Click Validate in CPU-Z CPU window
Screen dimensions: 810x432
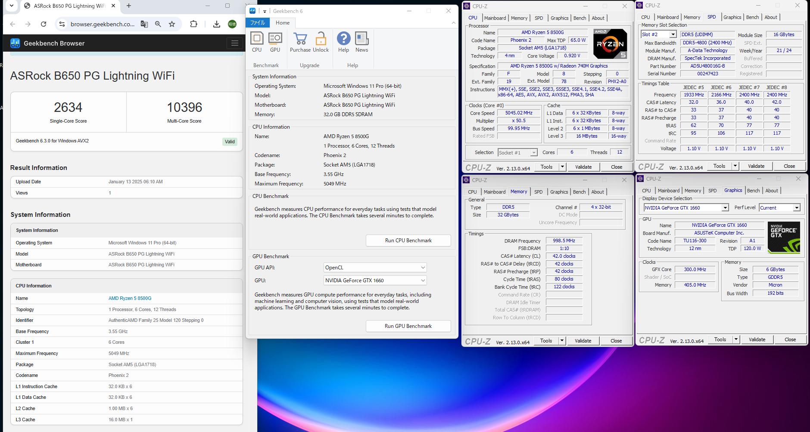click(x=583, y=167)
